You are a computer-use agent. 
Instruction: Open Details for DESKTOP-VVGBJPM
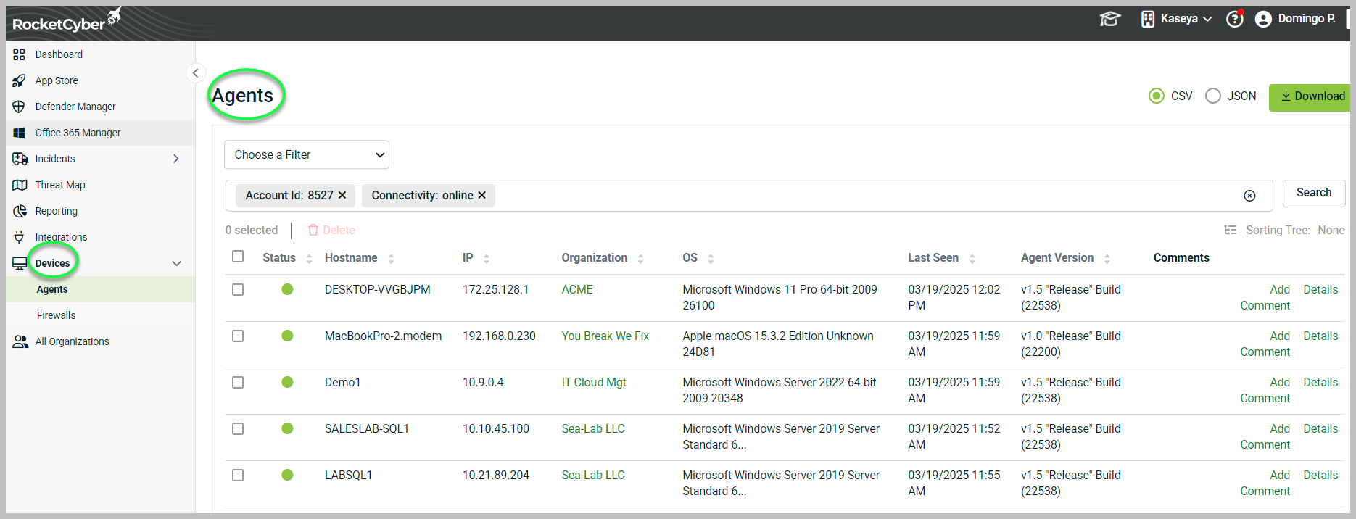(1320, 289)
